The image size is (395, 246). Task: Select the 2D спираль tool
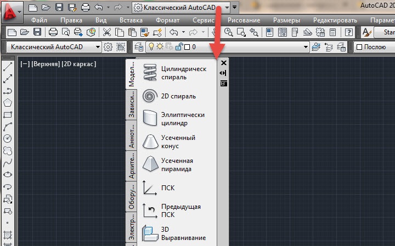pyautogui.click(x=170, y=96)
